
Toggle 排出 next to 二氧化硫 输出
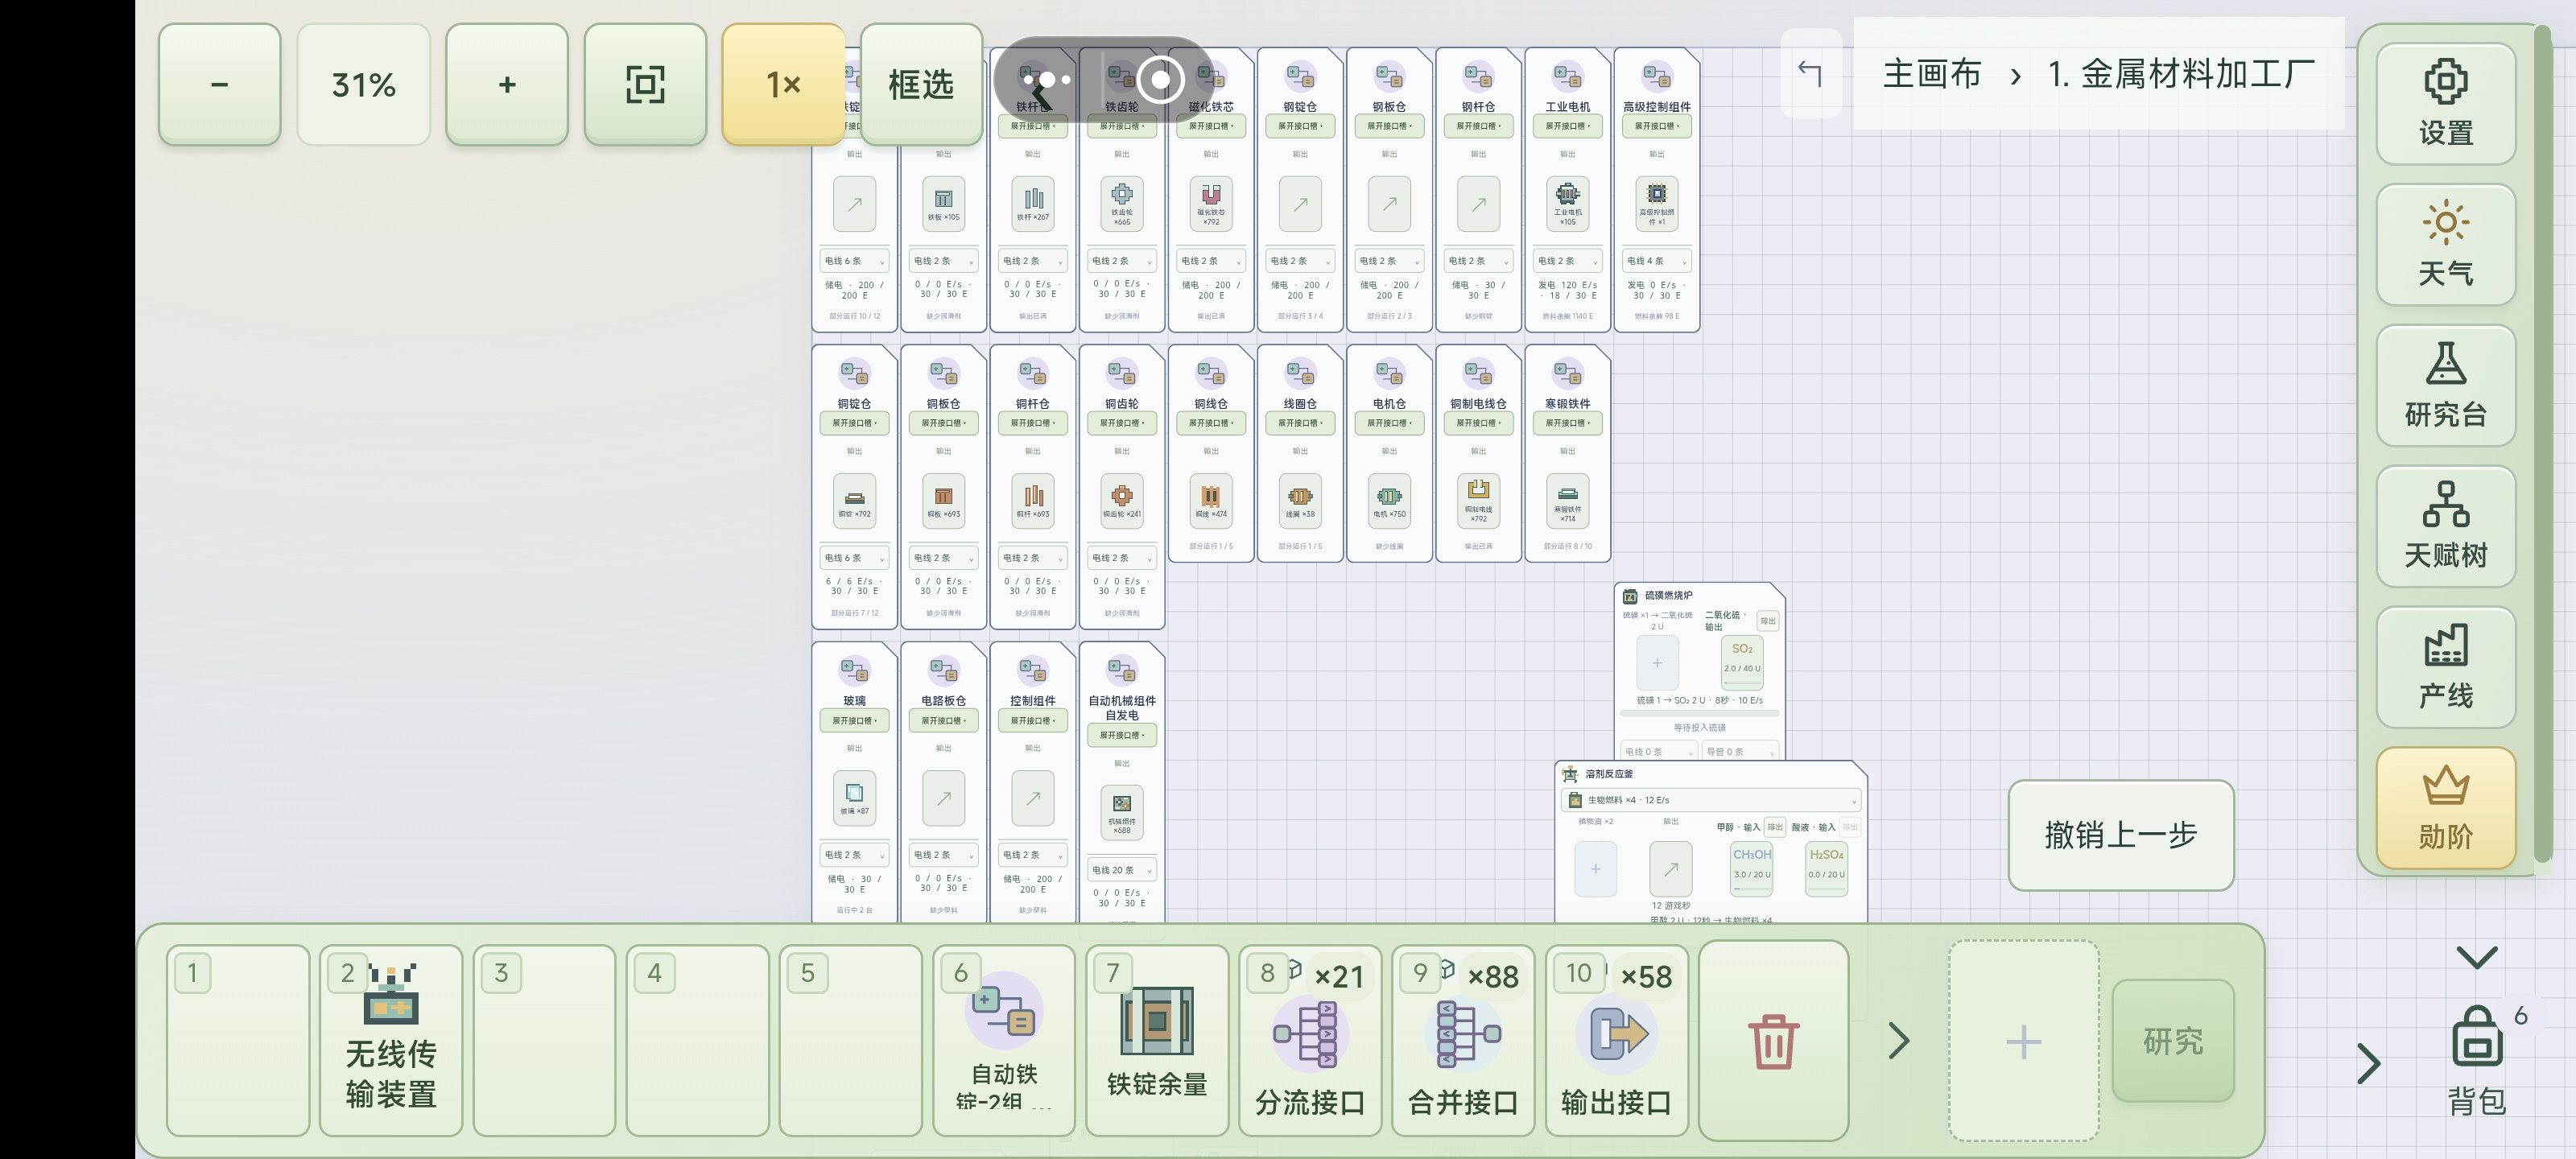point(1768,621)
